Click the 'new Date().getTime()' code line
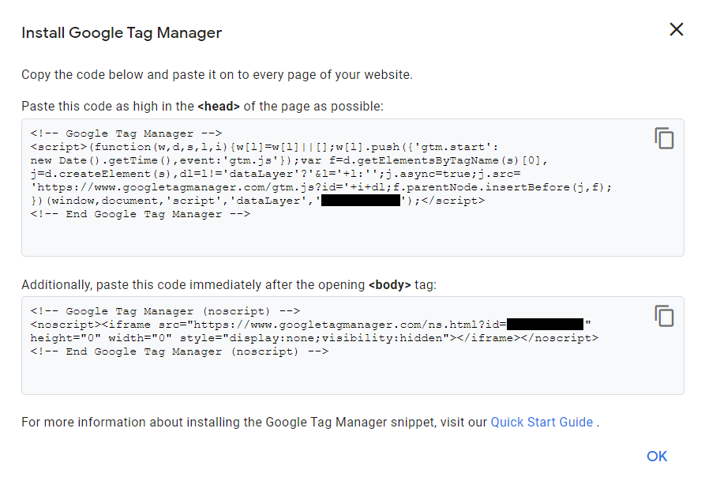705x481 pixels. pos(289,160)
